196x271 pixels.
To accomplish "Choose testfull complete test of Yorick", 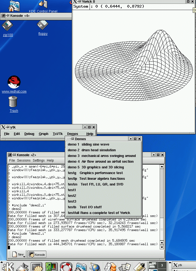I will point(99,213).
